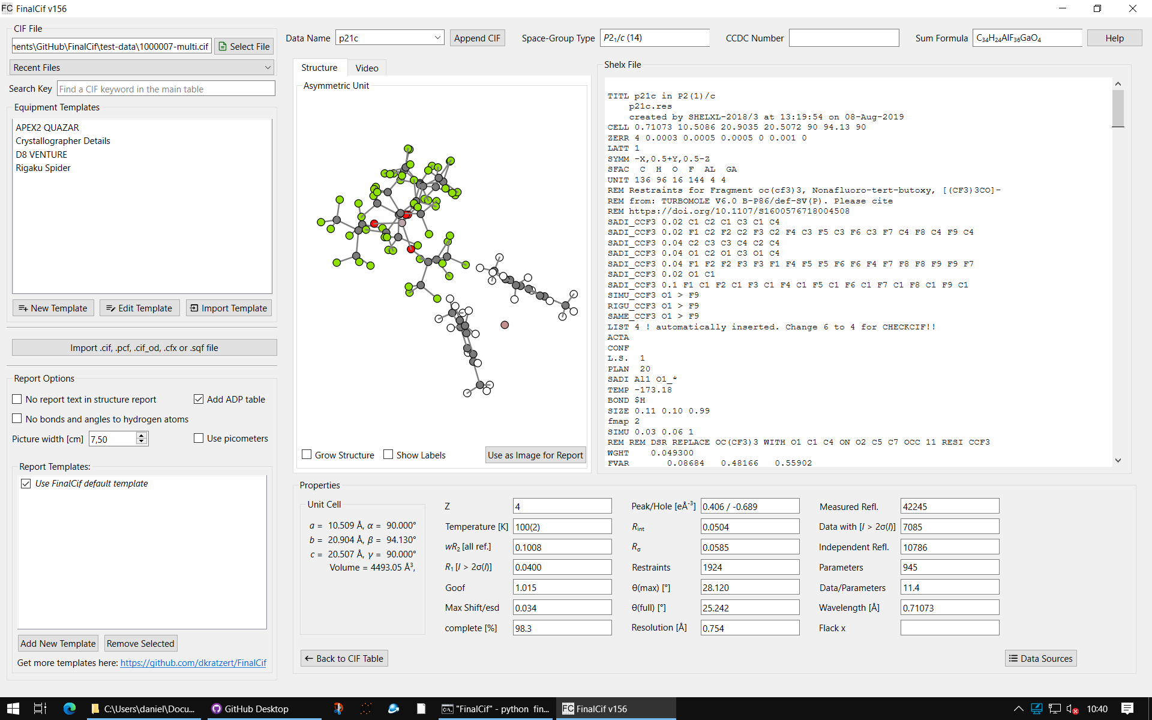Screen dimensions: 1152x720
Task: Click the CCDC Number input field
Action: 843,38
